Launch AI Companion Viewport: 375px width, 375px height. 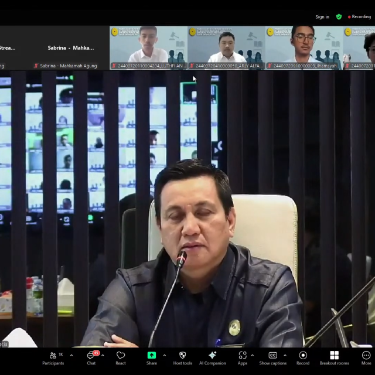click(x=212, y=357)
